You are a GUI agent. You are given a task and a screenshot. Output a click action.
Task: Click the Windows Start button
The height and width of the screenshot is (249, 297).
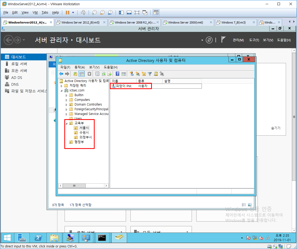point(7,238)
